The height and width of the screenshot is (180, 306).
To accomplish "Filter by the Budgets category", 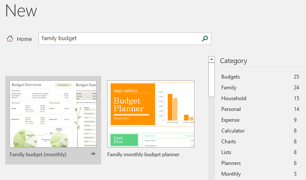I will pyautogui.click(x=260, y=77).
